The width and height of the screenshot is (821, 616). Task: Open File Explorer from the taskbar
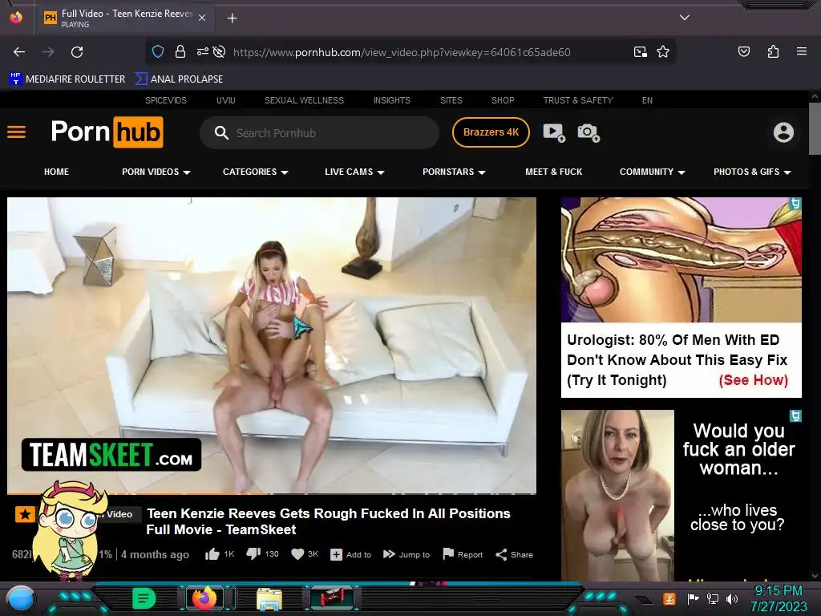tap(269, 599)
